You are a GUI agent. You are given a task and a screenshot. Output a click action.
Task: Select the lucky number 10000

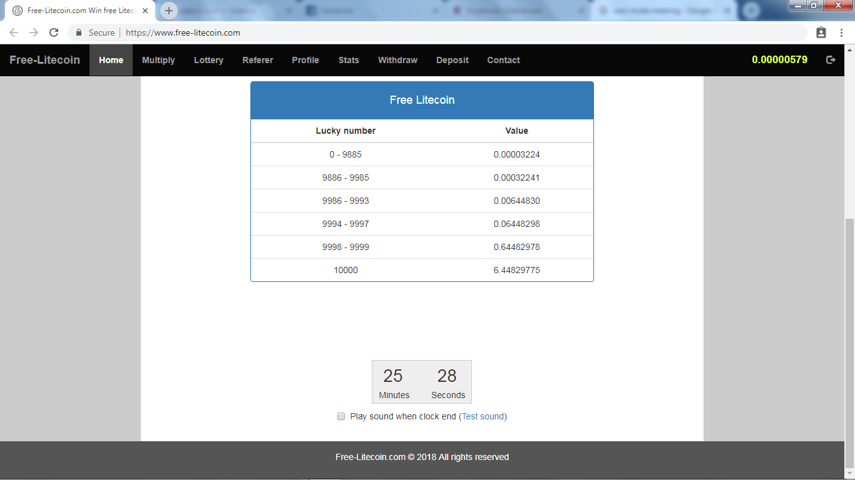(x=346, y=270)
